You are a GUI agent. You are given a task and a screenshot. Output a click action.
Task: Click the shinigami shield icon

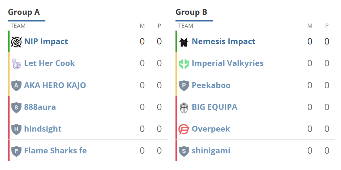coord(184,151)
